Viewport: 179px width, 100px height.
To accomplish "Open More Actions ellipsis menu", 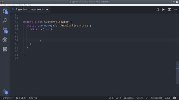I will (x=176, y=9).
